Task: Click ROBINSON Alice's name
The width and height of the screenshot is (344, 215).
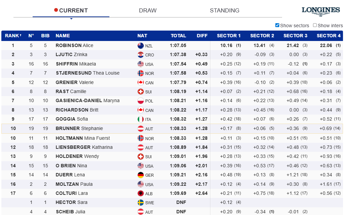Action: coord(74,45)
